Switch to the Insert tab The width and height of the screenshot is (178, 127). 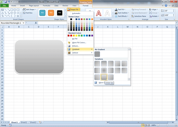(x=22, y=5)
